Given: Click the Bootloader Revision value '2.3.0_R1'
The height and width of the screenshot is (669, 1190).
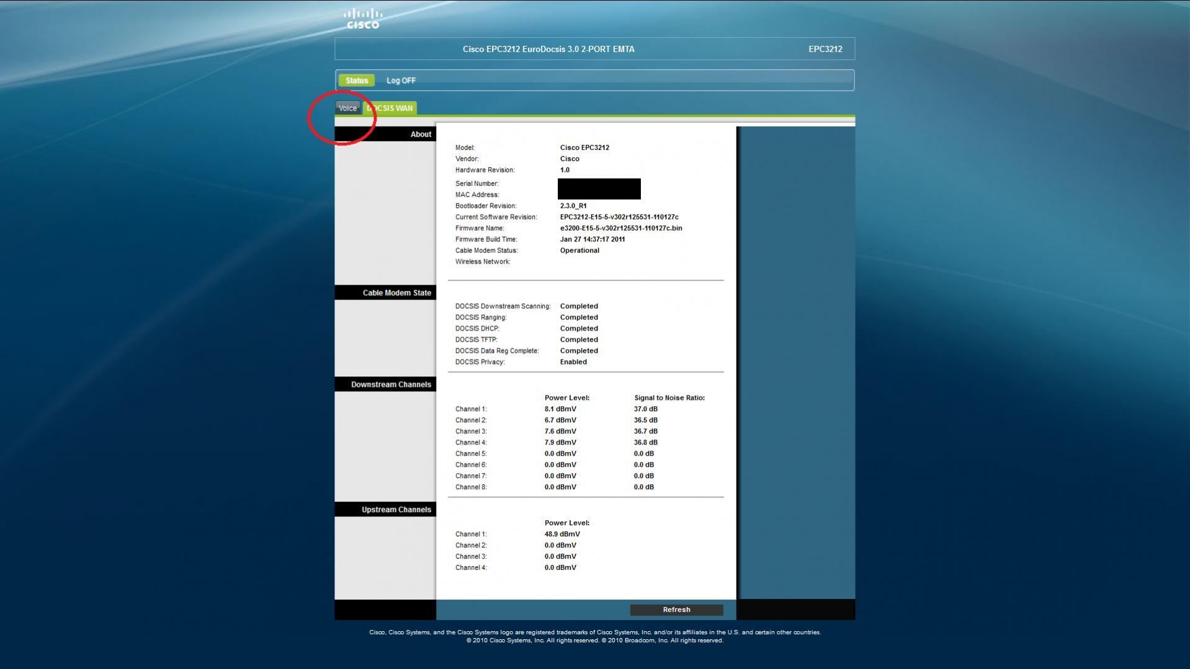Looking at the screenshot, I should point(573,206).
